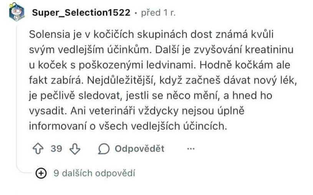The image size is (313, 195).
Task: Collapse thread via the vertical line
Action: [x=16, y=96]
